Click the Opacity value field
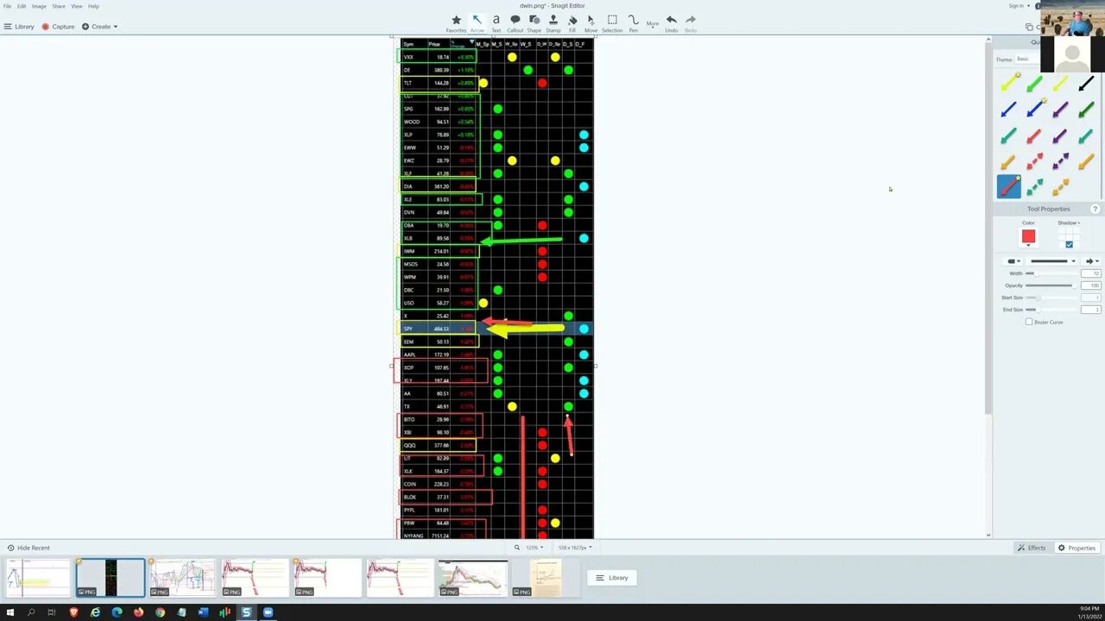This screenshot has width=1105, height=621. [x=1090, y=285]
